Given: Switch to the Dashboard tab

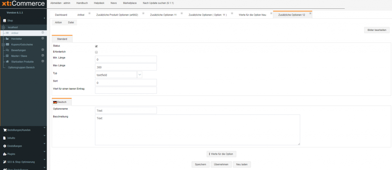Looking at the screenshot, I should (x=61, y=15).
